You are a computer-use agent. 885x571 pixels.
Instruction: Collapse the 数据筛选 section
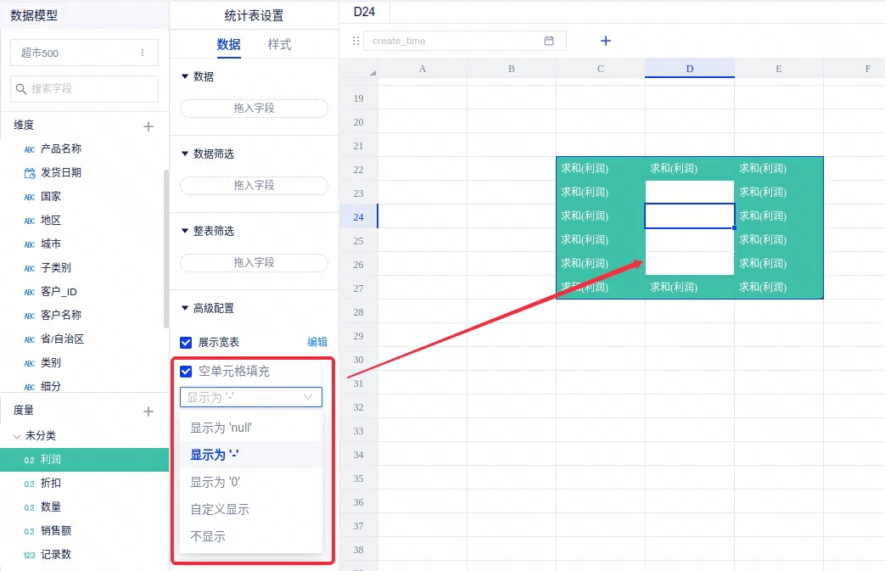coord(186,154)
